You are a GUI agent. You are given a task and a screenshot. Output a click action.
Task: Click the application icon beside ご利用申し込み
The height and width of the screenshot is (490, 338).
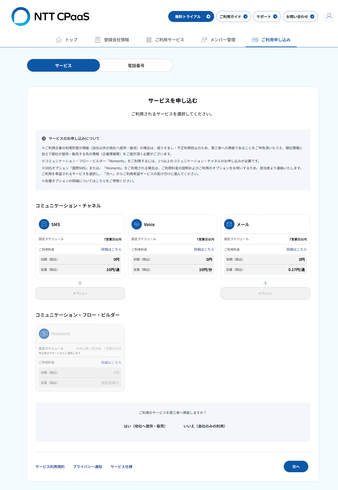click(x=255, y=40)
